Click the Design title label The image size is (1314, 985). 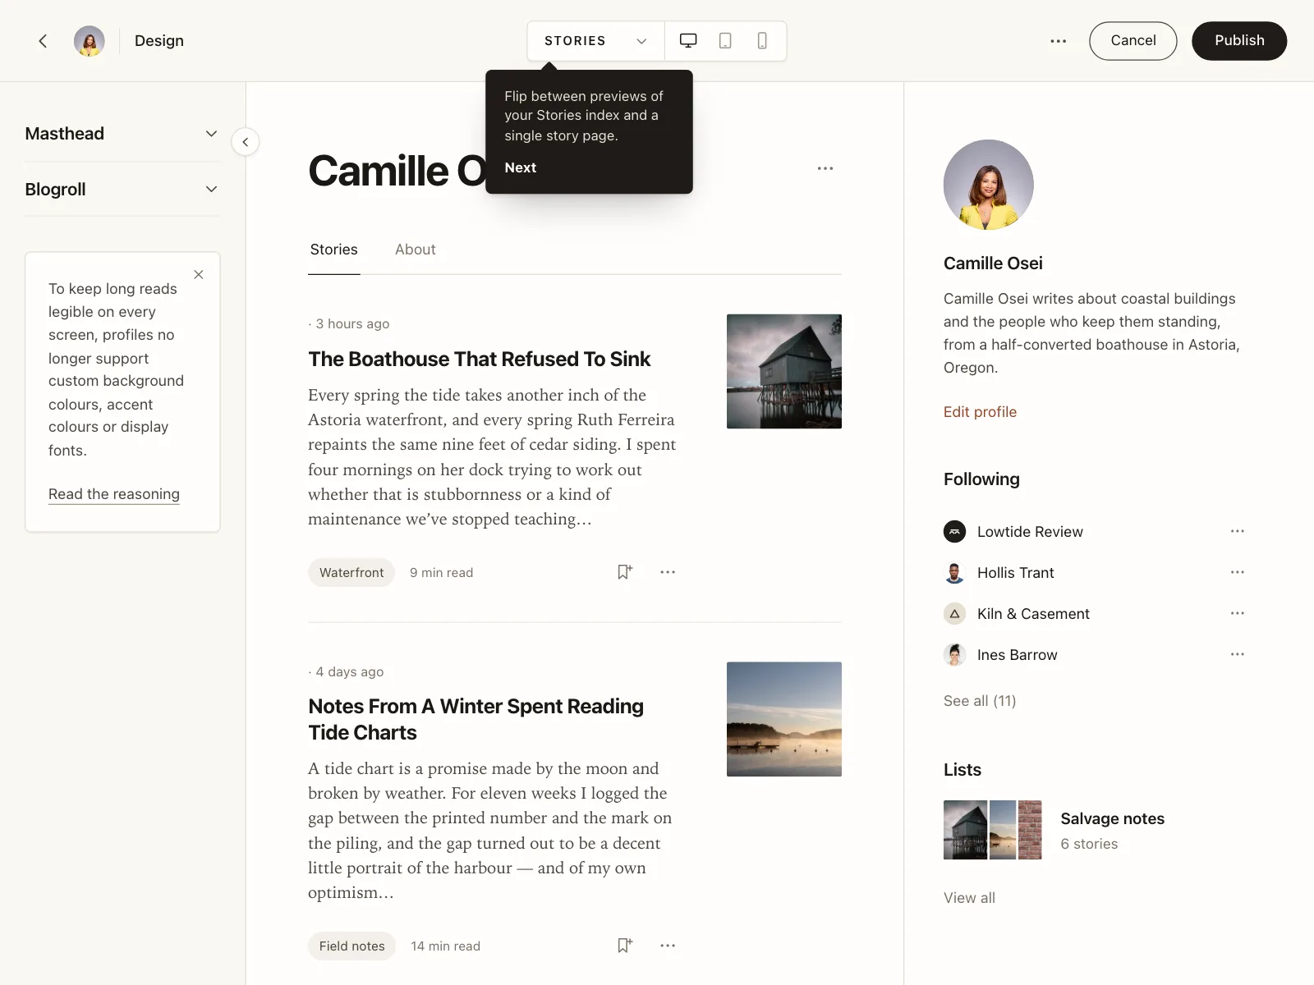[x=159, y=41]
